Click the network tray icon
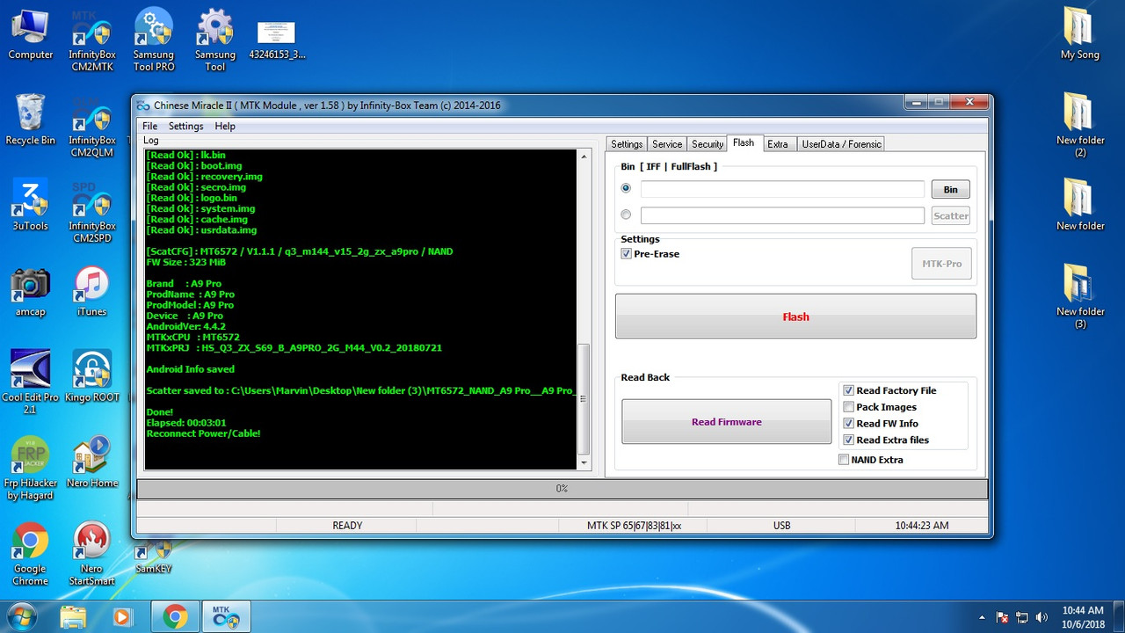 click(x=1022, y=617)
